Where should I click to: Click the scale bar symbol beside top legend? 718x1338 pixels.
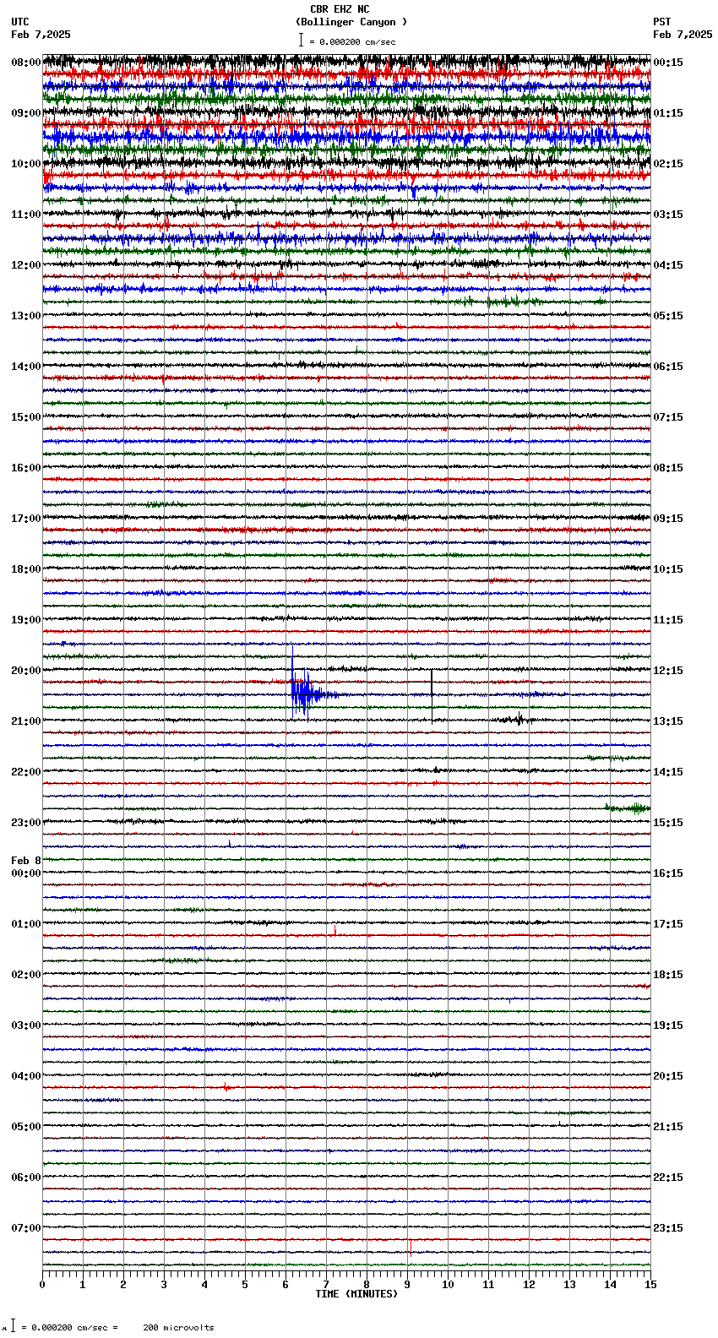click(x=301, y=41)
